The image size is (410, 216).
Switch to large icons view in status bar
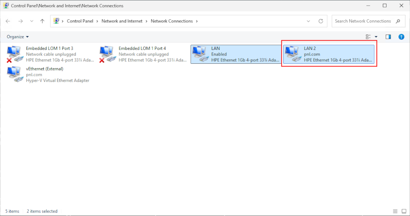coord(404,211)
